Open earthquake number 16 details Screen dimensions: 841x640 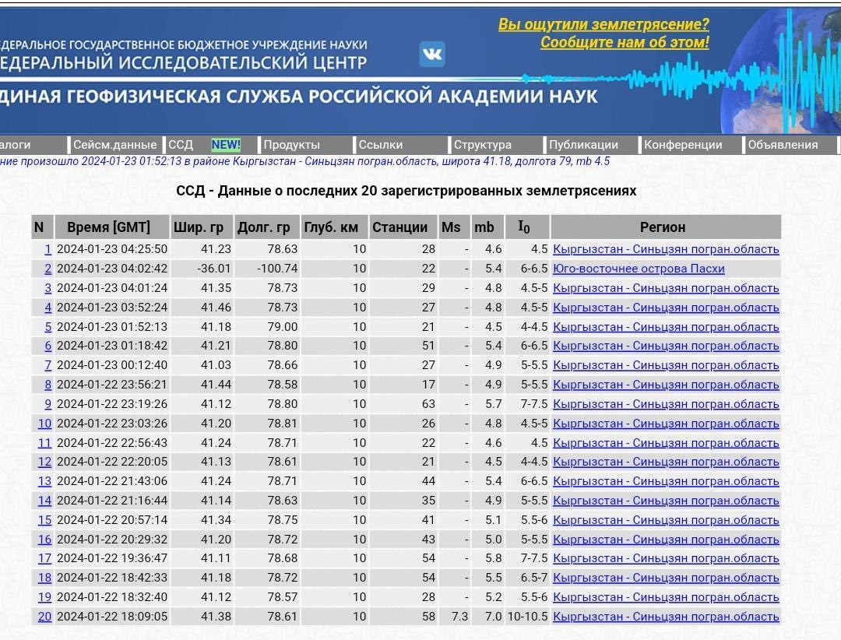44,539
